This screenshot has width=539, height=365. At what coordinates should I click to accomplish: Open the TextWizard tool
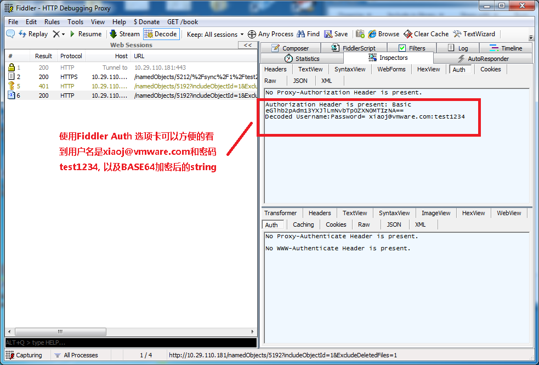coord(474,33)
